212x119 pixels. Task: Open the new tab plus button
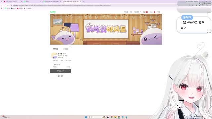[83, 2]
